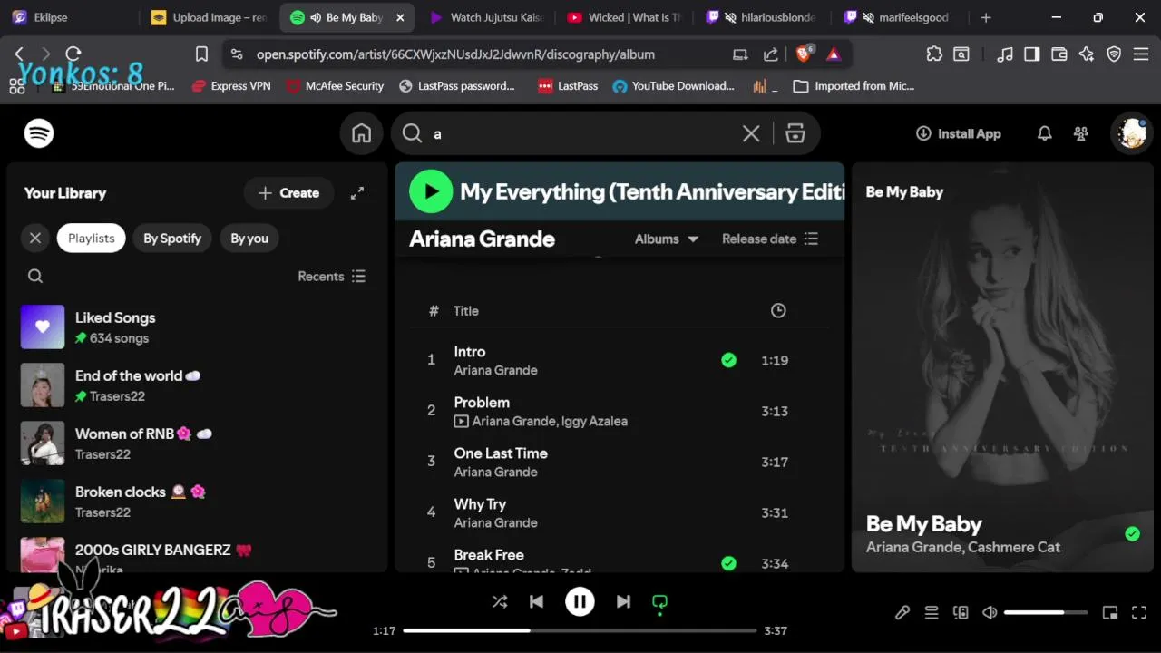Expand Your Library to full view
Screen dimensions: 1161x653
357,192
